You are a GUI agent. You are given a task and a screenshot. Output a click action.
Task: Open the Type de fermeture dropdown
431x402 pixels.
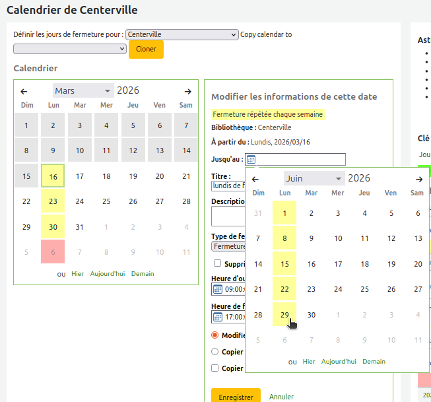point(228,246)
